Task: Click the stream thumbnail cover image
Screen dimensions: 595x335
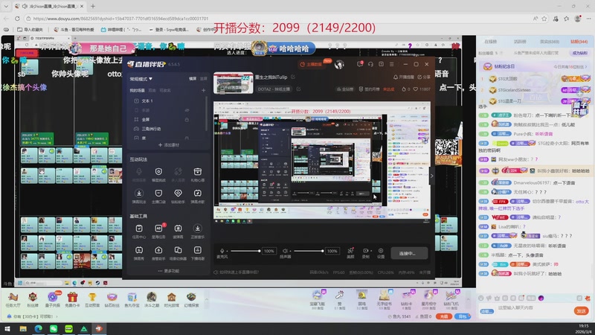Action: (233, 83)
